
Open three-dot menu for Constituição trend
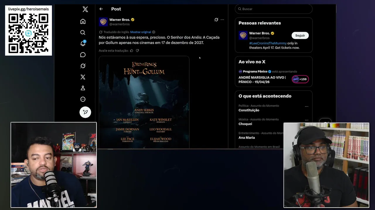click(x=306, y=106)
